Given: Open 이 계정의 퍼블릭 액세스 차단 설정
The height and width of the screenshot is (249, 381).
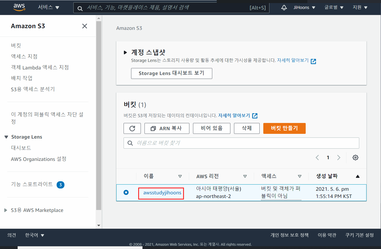Looking at the screenshot, I should coord(47,118).
